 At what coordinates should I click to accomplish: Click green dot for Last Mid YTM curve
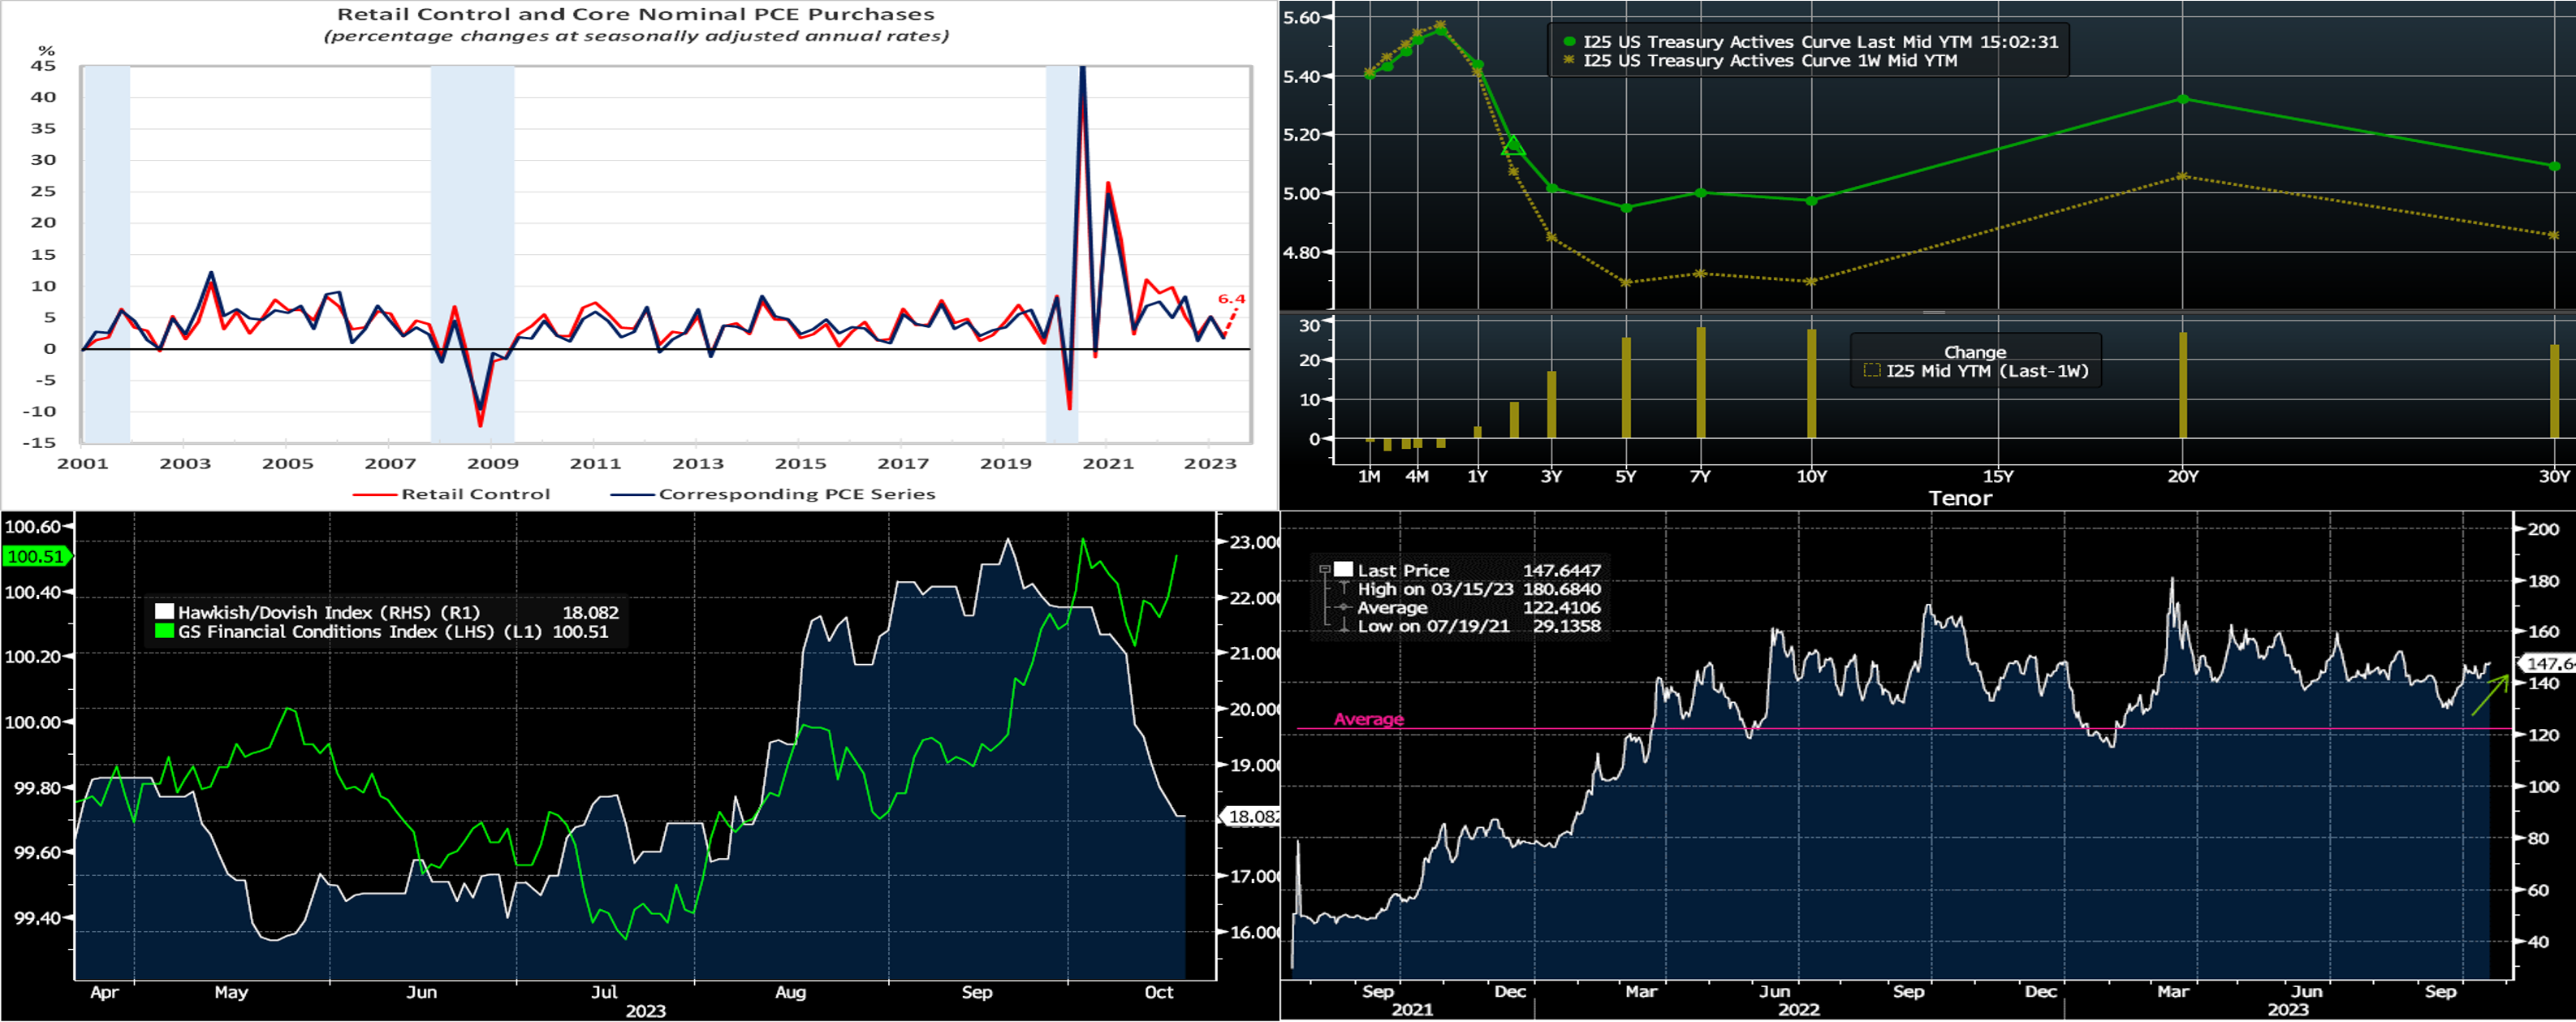1569,42
